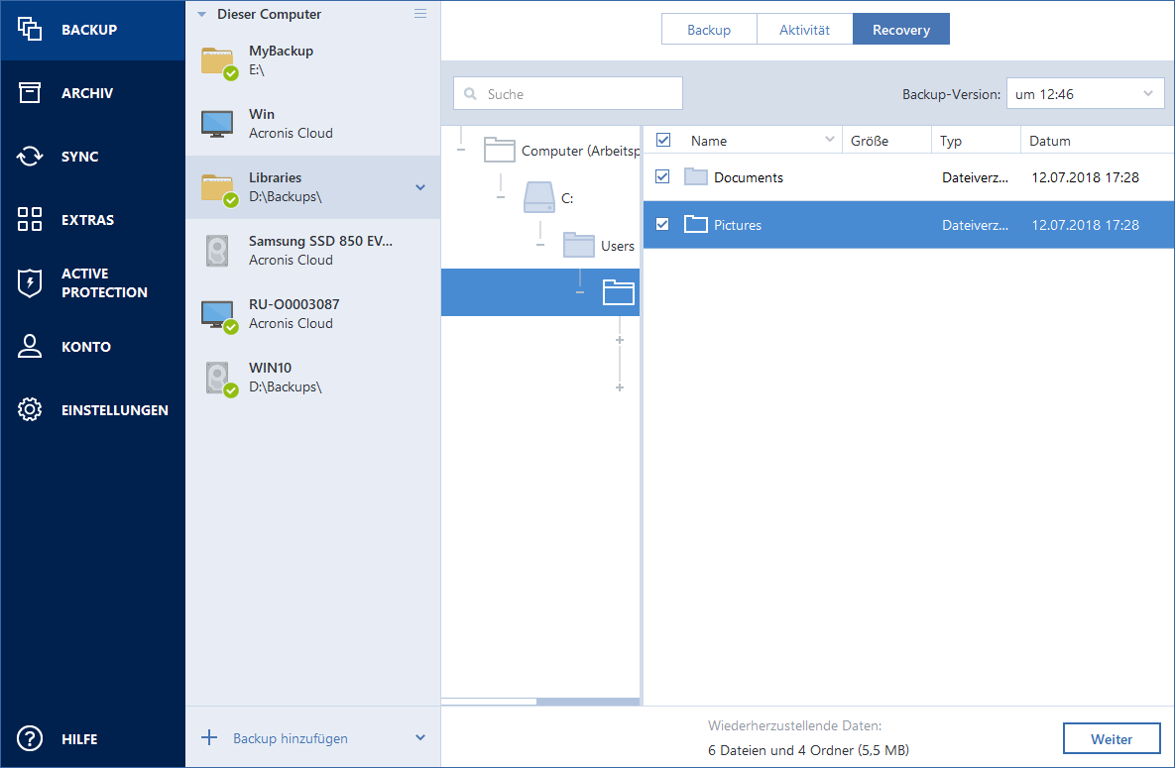Click inside the Suche search field

(567, 92)
